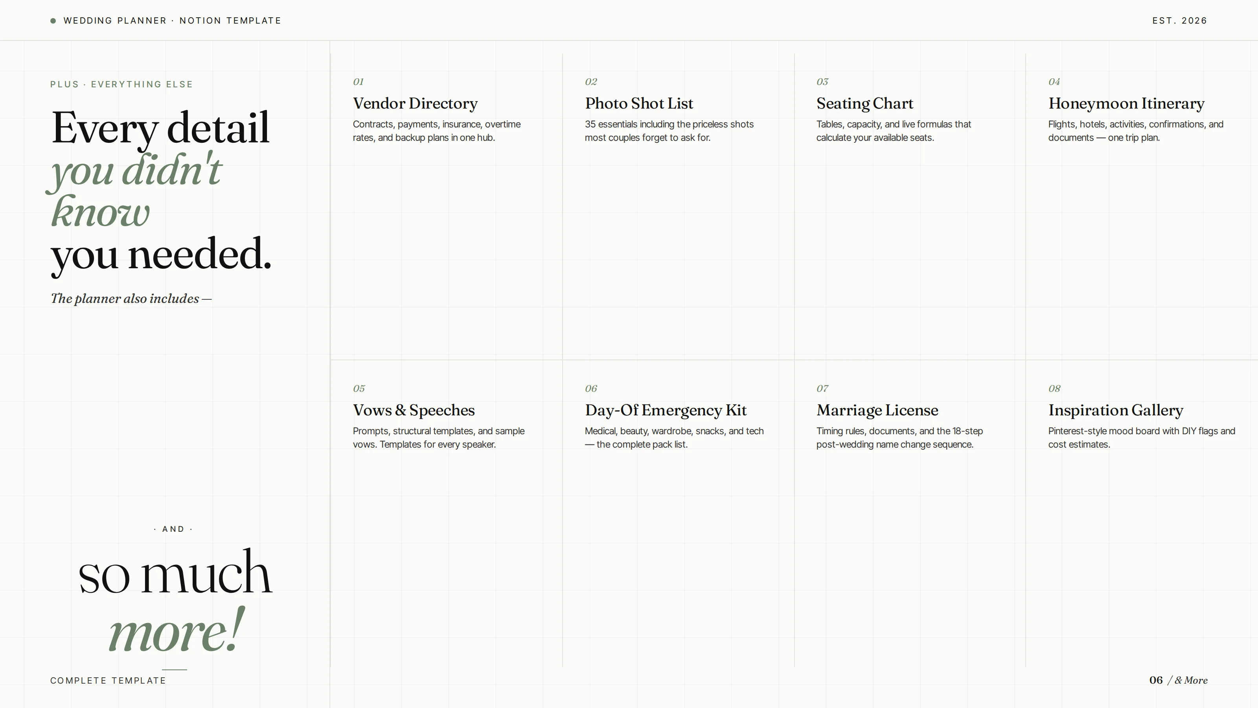The height and width of the screenshot is (708, 1258).
Task: Select the Inspiration Gallery card title
Action: [1116, 410]
